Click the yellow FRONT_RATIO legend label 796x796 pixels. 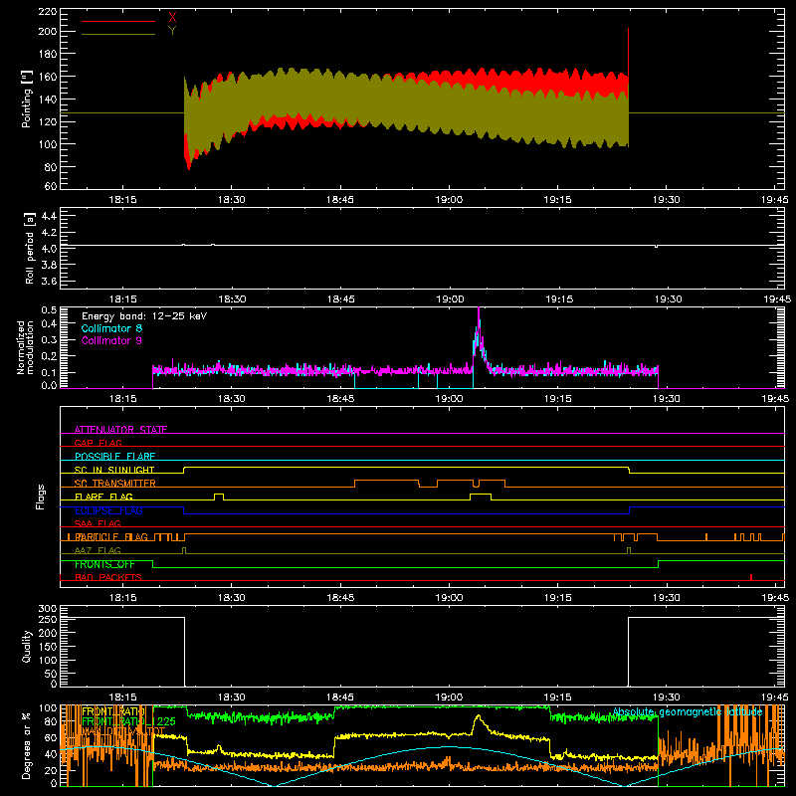tap(113, 711)
